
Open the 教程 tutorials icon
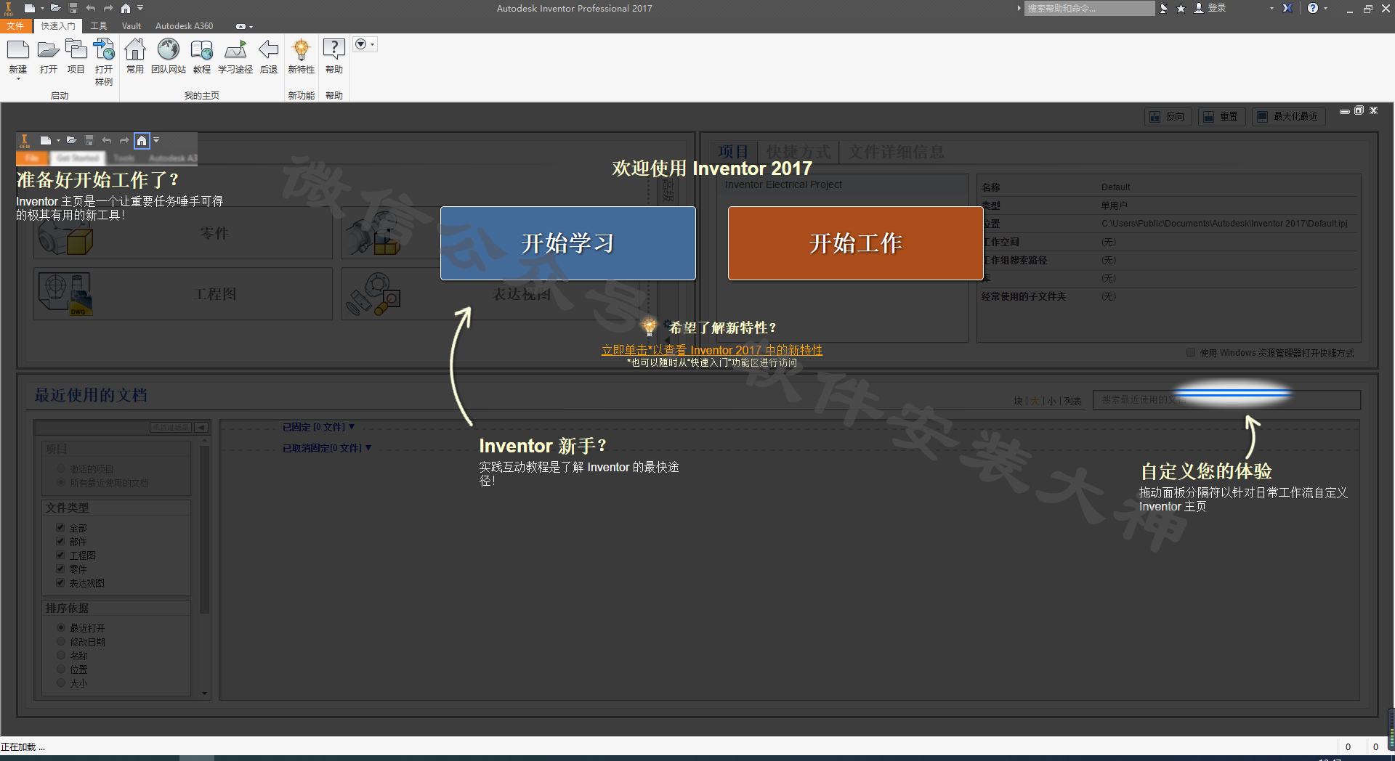tap(201, 50)
